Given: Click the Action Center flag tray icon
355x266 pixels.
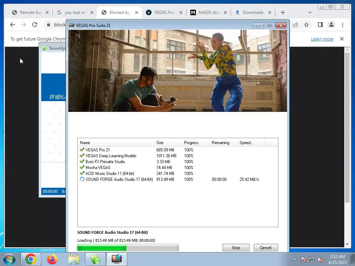Looking at the screenshot, I should [303, 259].
